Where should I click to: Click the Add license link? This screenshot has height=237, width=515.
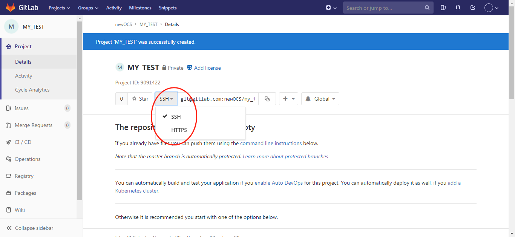tap(207, 67)
